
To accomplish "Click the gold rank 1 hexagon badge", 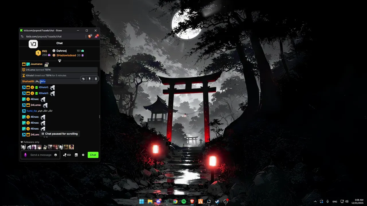I will 38,53.
